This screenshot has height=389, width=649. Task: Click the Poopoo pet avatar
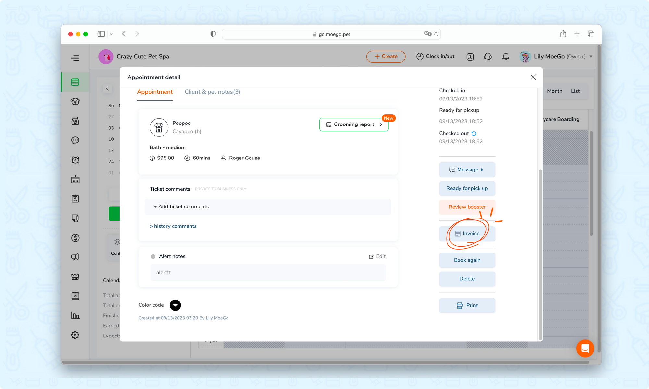click(159, 127)
